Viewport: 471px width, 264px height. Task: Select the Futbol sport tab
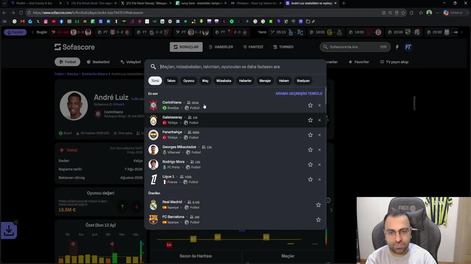coord(67,62)
